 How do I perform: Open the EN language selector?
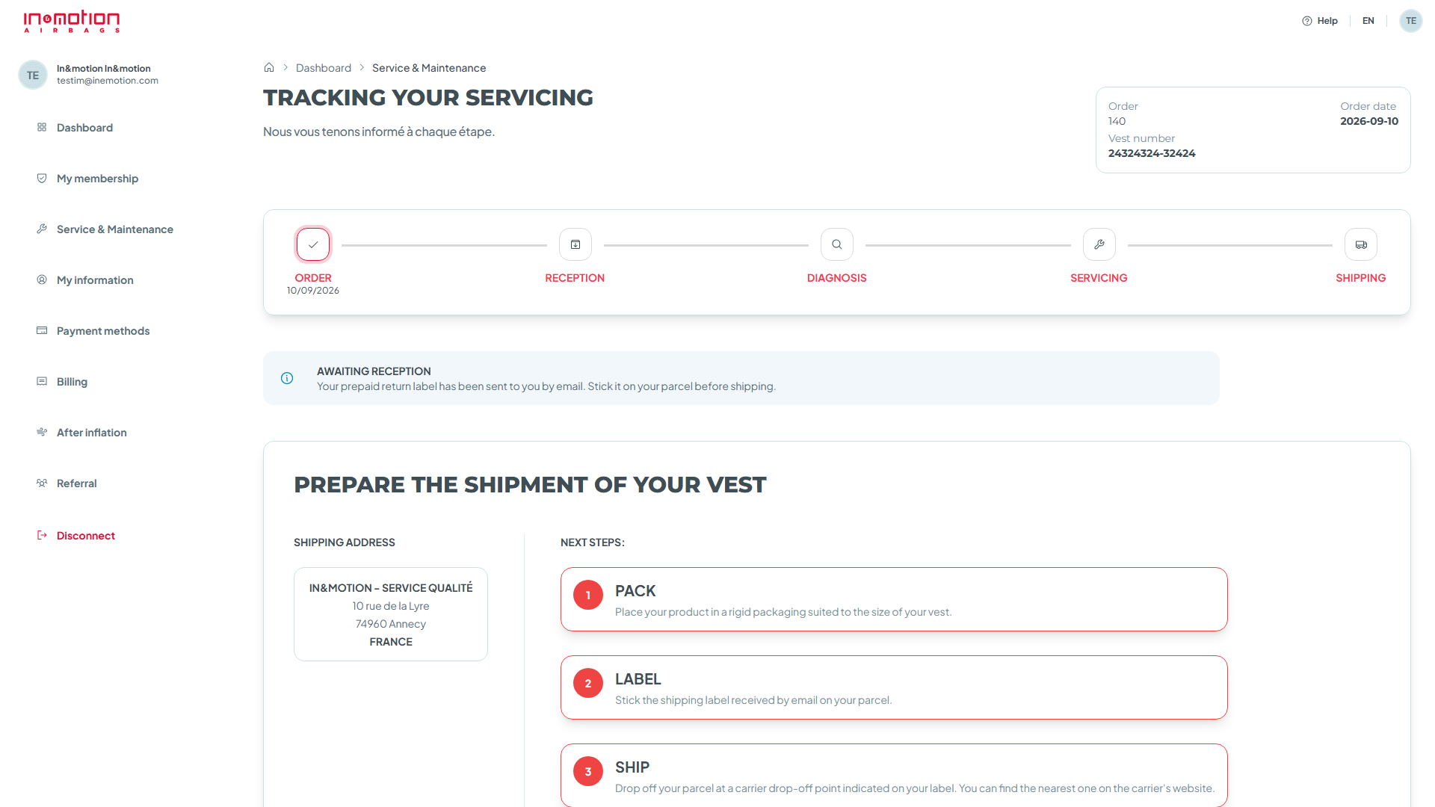tap(1368, 21)
